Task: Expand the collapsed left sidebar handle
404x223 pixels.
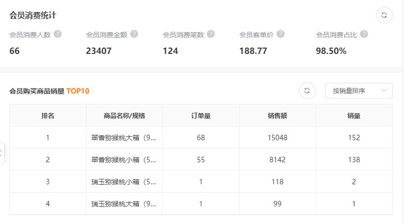Action: pos(1,153)
